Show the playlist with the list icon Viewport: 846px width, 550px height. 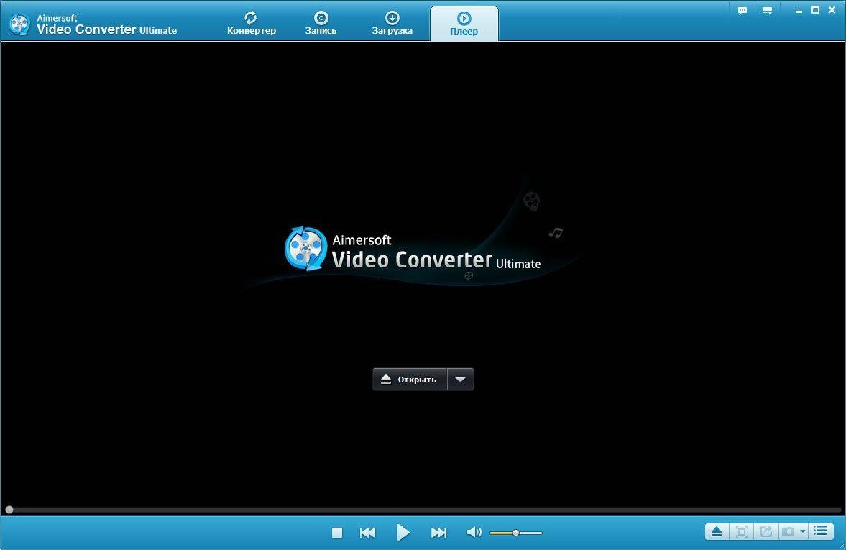pos(821,531)
